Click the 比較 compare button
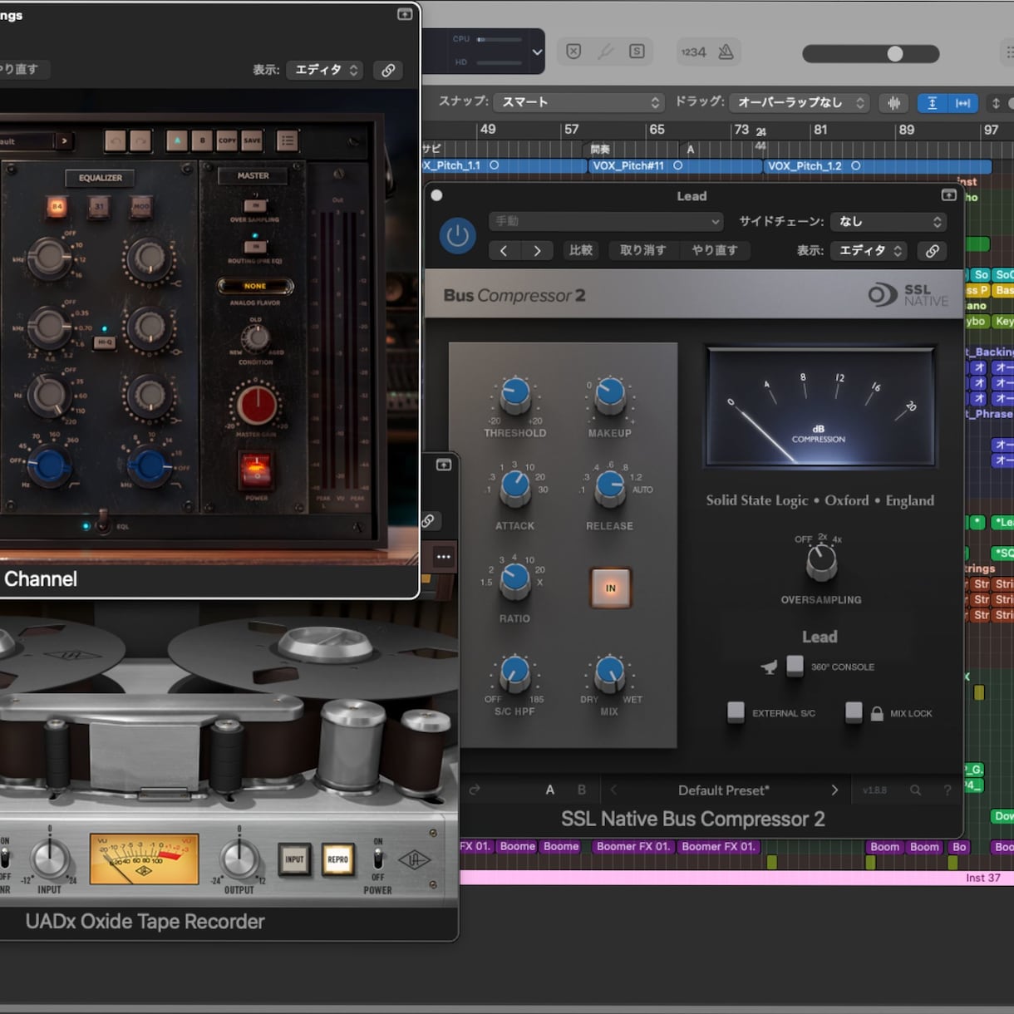1014x1014 pixels. coord(580,250)
